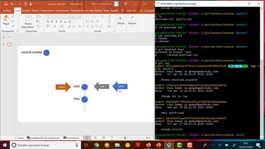Toggle bold N formatting

48,22
